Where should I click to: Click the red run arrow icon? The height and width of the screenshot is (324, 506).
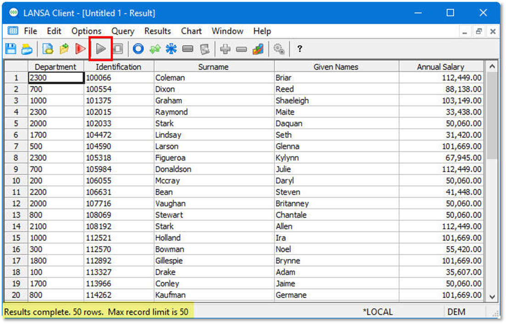[x=80, y=49]
